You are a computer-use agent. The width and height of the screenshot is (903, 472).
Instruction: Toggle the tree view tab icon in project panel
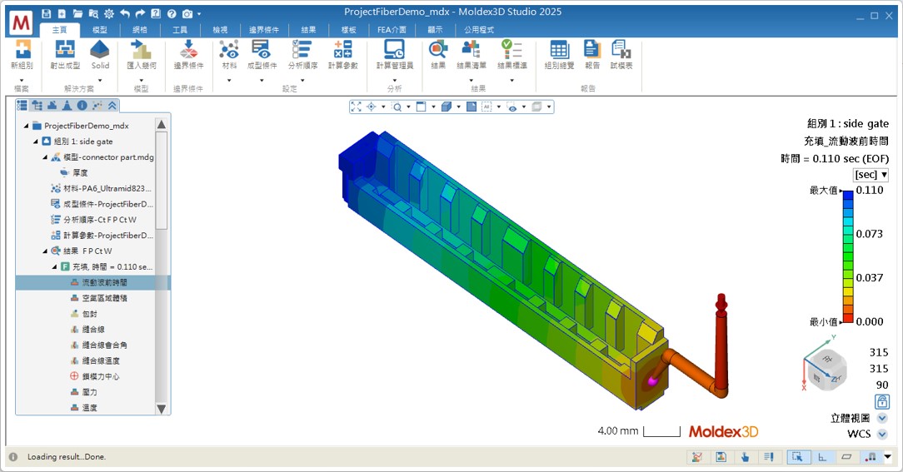coord(37,105)
